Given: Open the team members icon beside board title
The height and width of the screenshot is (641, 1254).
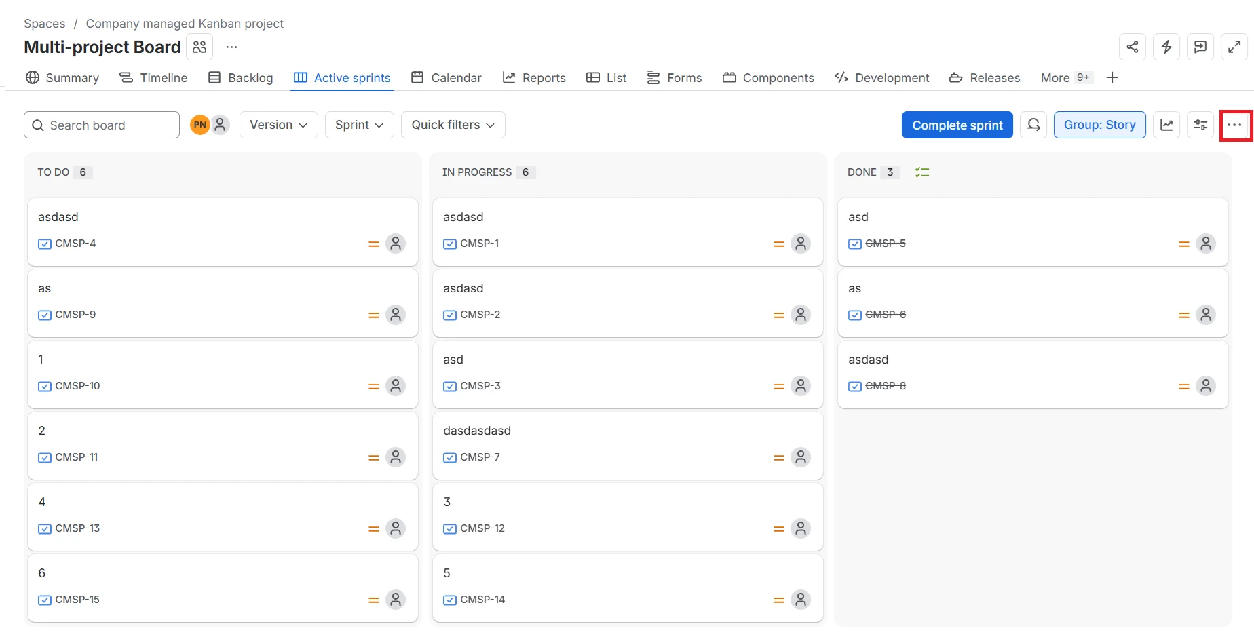Looking at the screenshot, I should [x=199, y=47].
